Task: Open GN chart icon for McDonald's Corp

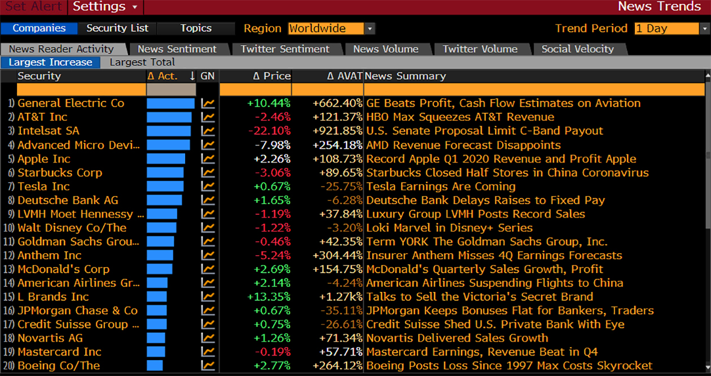Action: pos(208,269)
